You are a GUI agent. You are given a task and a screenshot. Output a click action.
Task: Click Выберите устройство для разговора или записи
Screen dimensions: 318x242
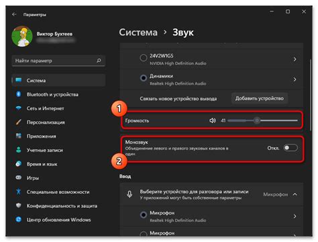[194, 191]
